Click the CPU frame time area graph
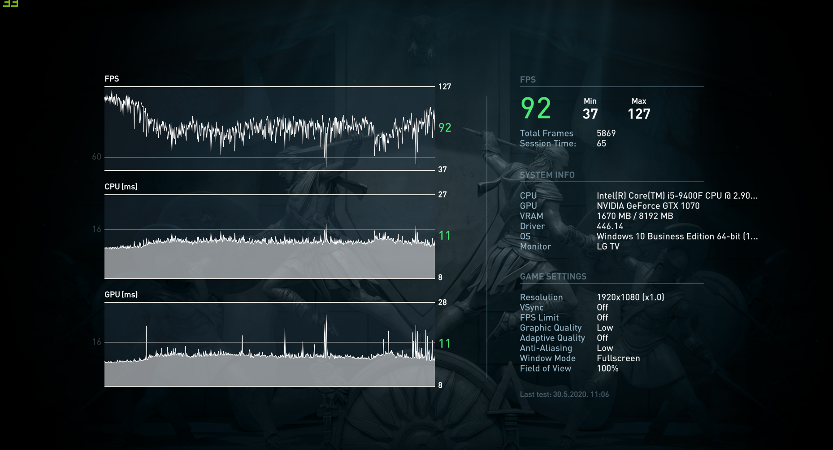The height and width of the screenshot is (450, 833). 269,236
